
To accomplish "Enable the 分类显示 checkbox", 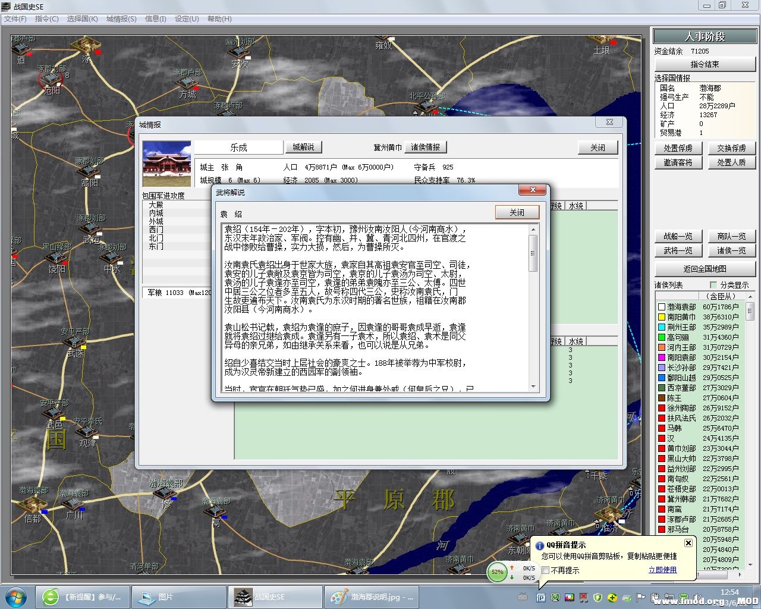I will (x=713, y=285).
